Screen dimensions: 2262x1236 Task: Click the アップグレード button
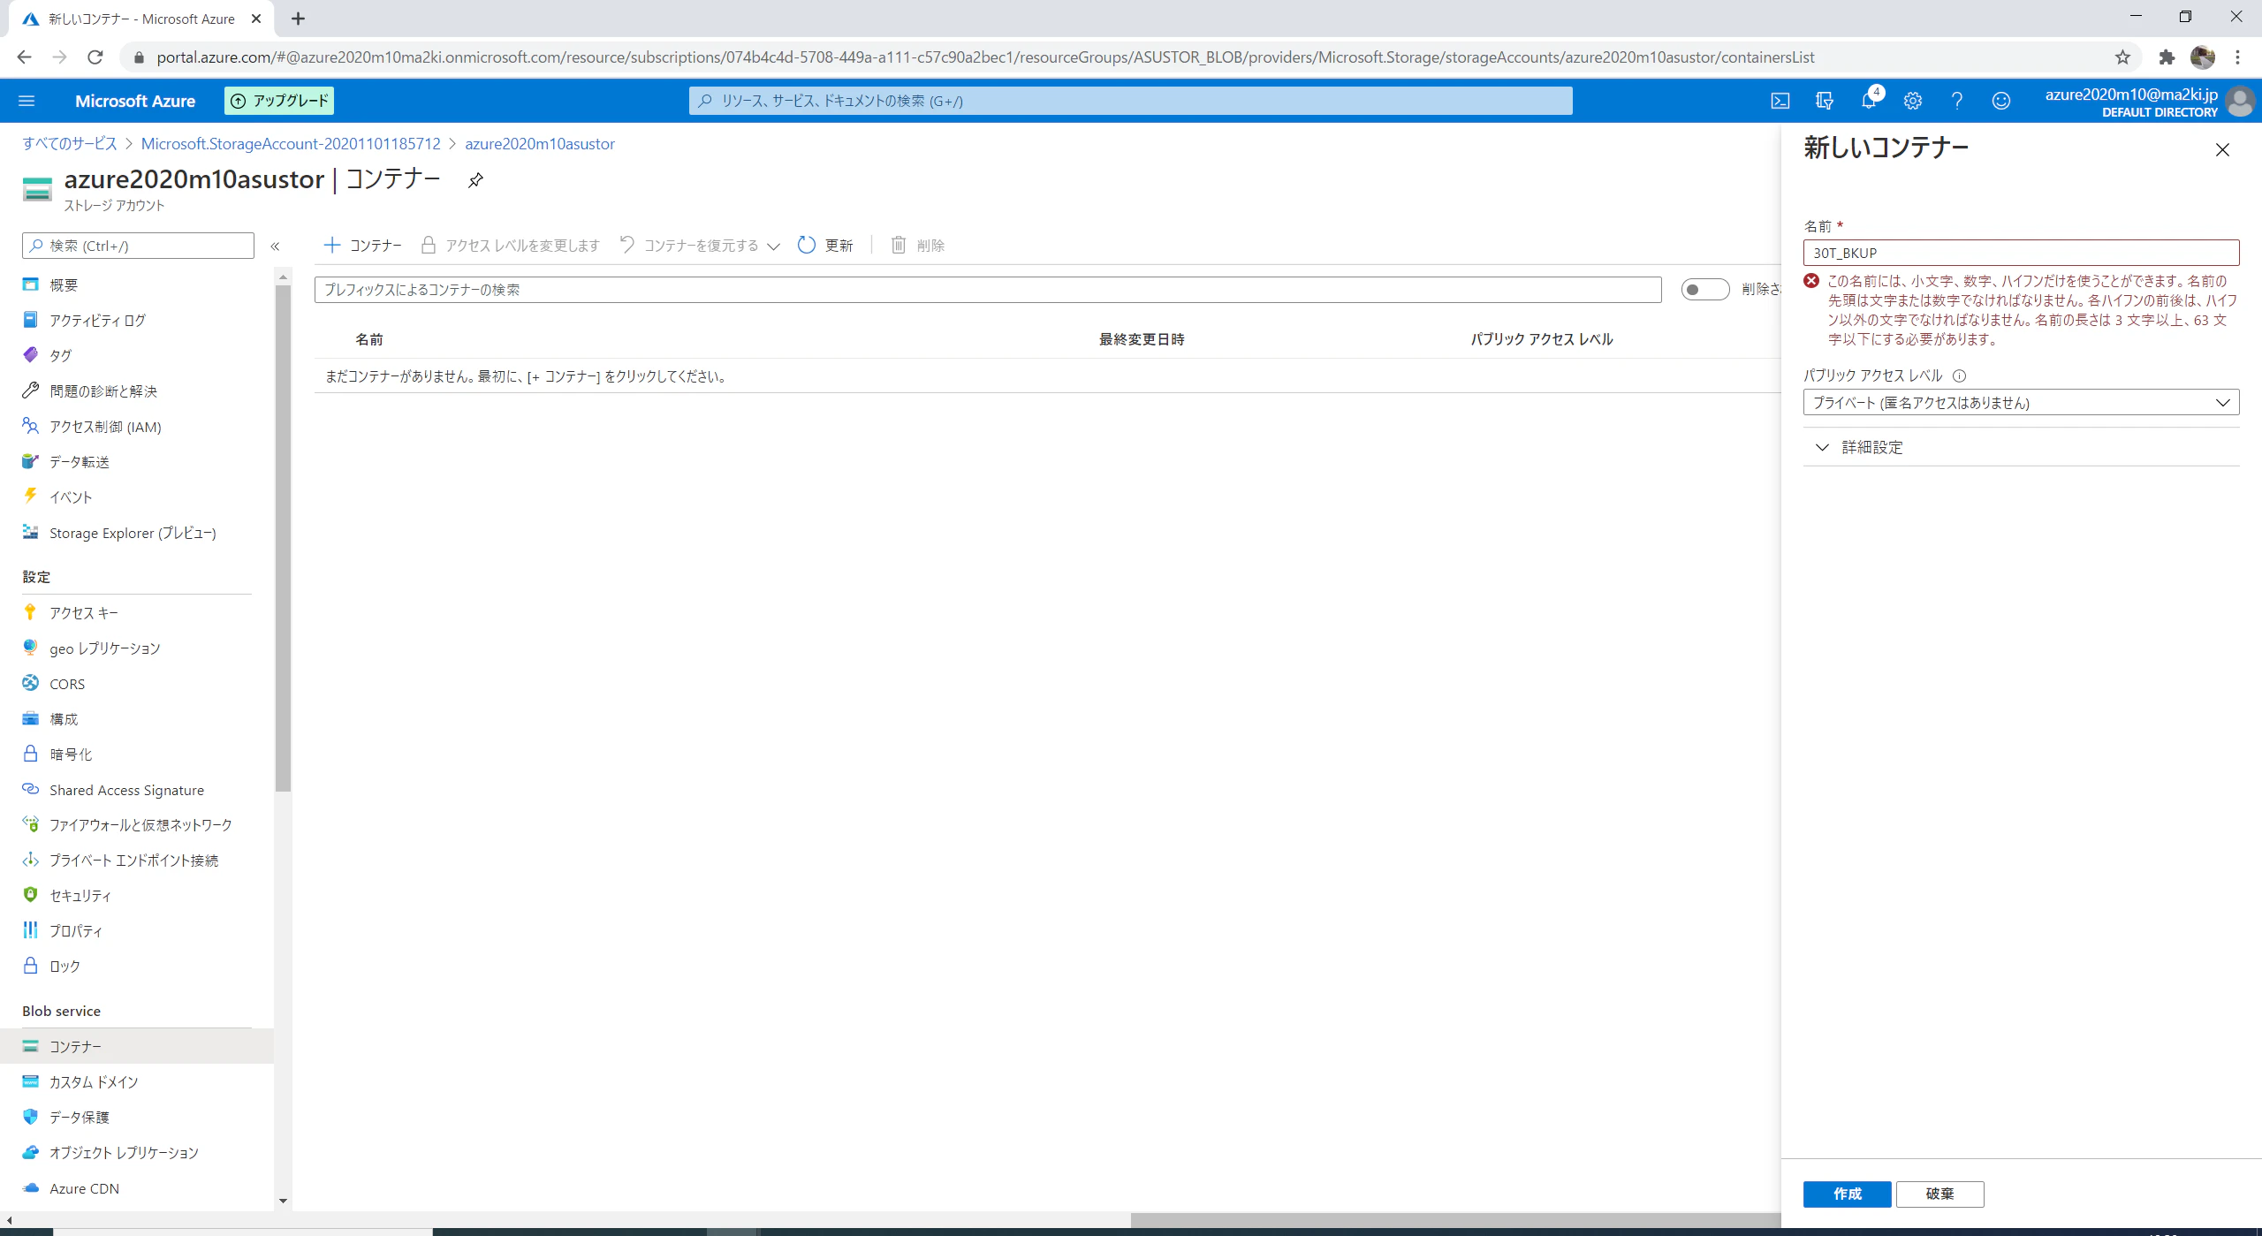pos(279,101)
